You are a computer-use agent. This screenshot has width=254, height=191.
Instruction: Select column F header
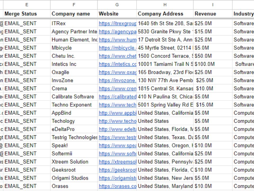pyautogui.click(x=74, y=5)
